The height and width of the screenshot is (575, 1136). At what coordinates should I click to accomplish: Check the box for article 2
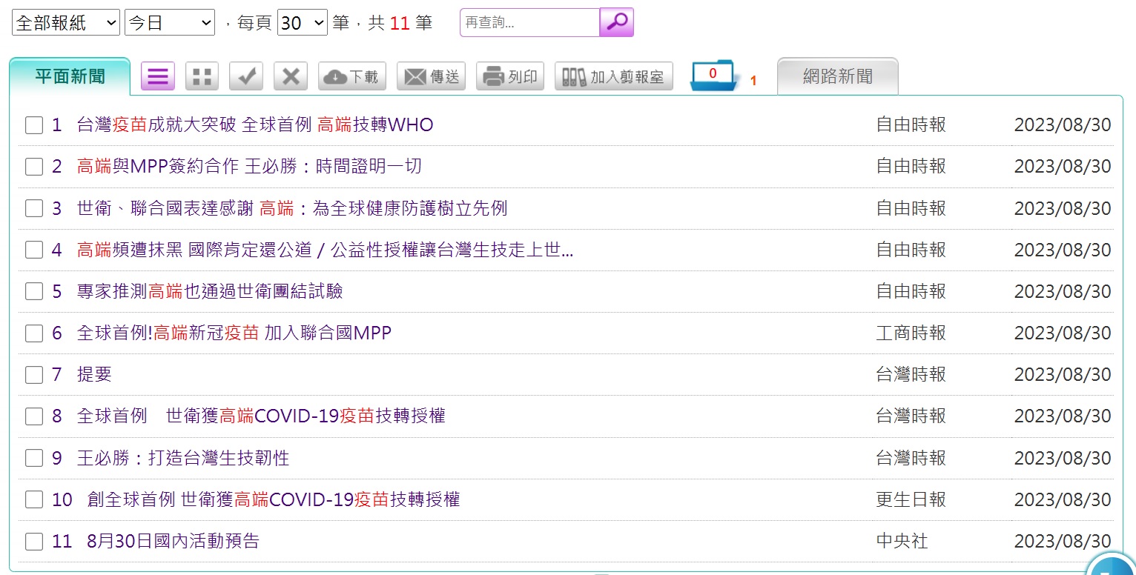click(34, 167)
